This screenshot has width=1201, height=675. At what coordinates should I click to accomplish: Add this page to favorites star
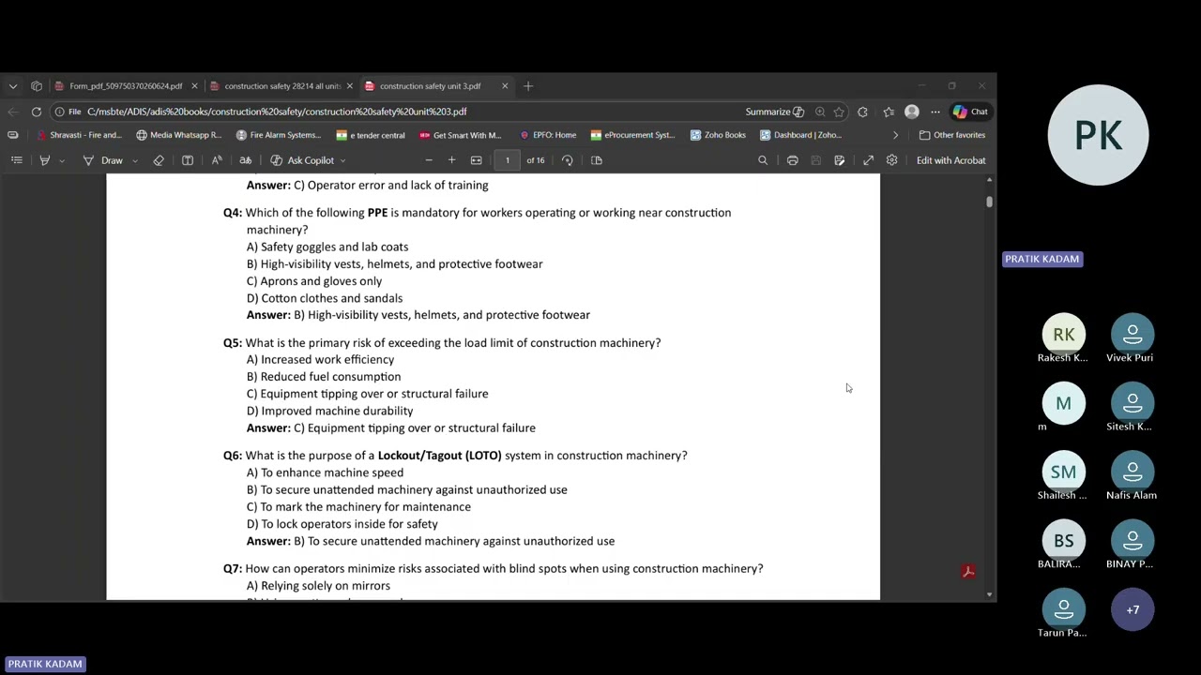point(839,112)
